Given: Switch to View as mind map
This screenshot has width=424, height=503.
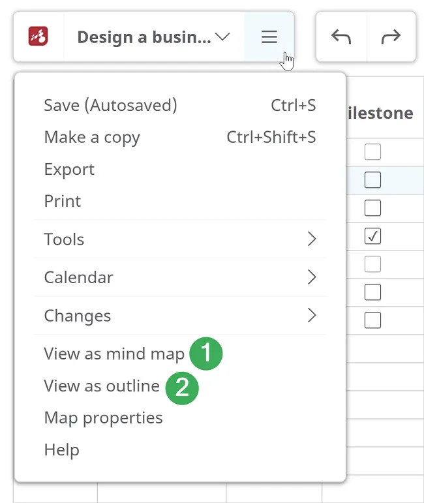Looking at the screenshot, I should coord(114,354).
